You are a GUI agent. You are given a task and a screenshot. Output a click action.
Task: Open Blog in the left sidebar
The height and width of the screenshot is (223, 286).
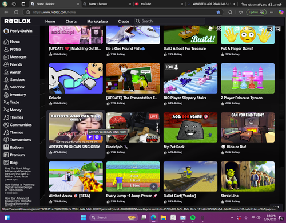click(10, 163)
